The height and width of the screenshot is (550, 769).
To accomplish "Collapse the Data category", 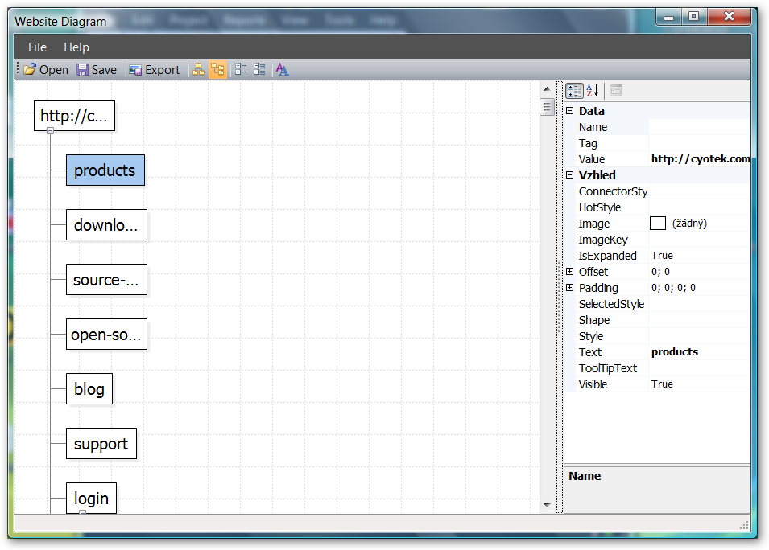I will click(570, 111).
